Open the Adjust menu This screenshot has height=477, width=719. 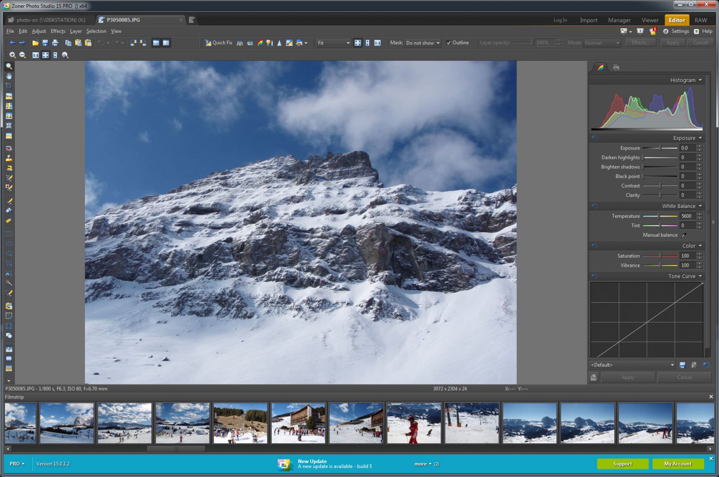39,31
